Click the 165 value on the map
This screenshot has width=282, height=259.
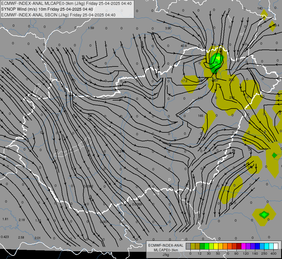[x=200, y=116]
